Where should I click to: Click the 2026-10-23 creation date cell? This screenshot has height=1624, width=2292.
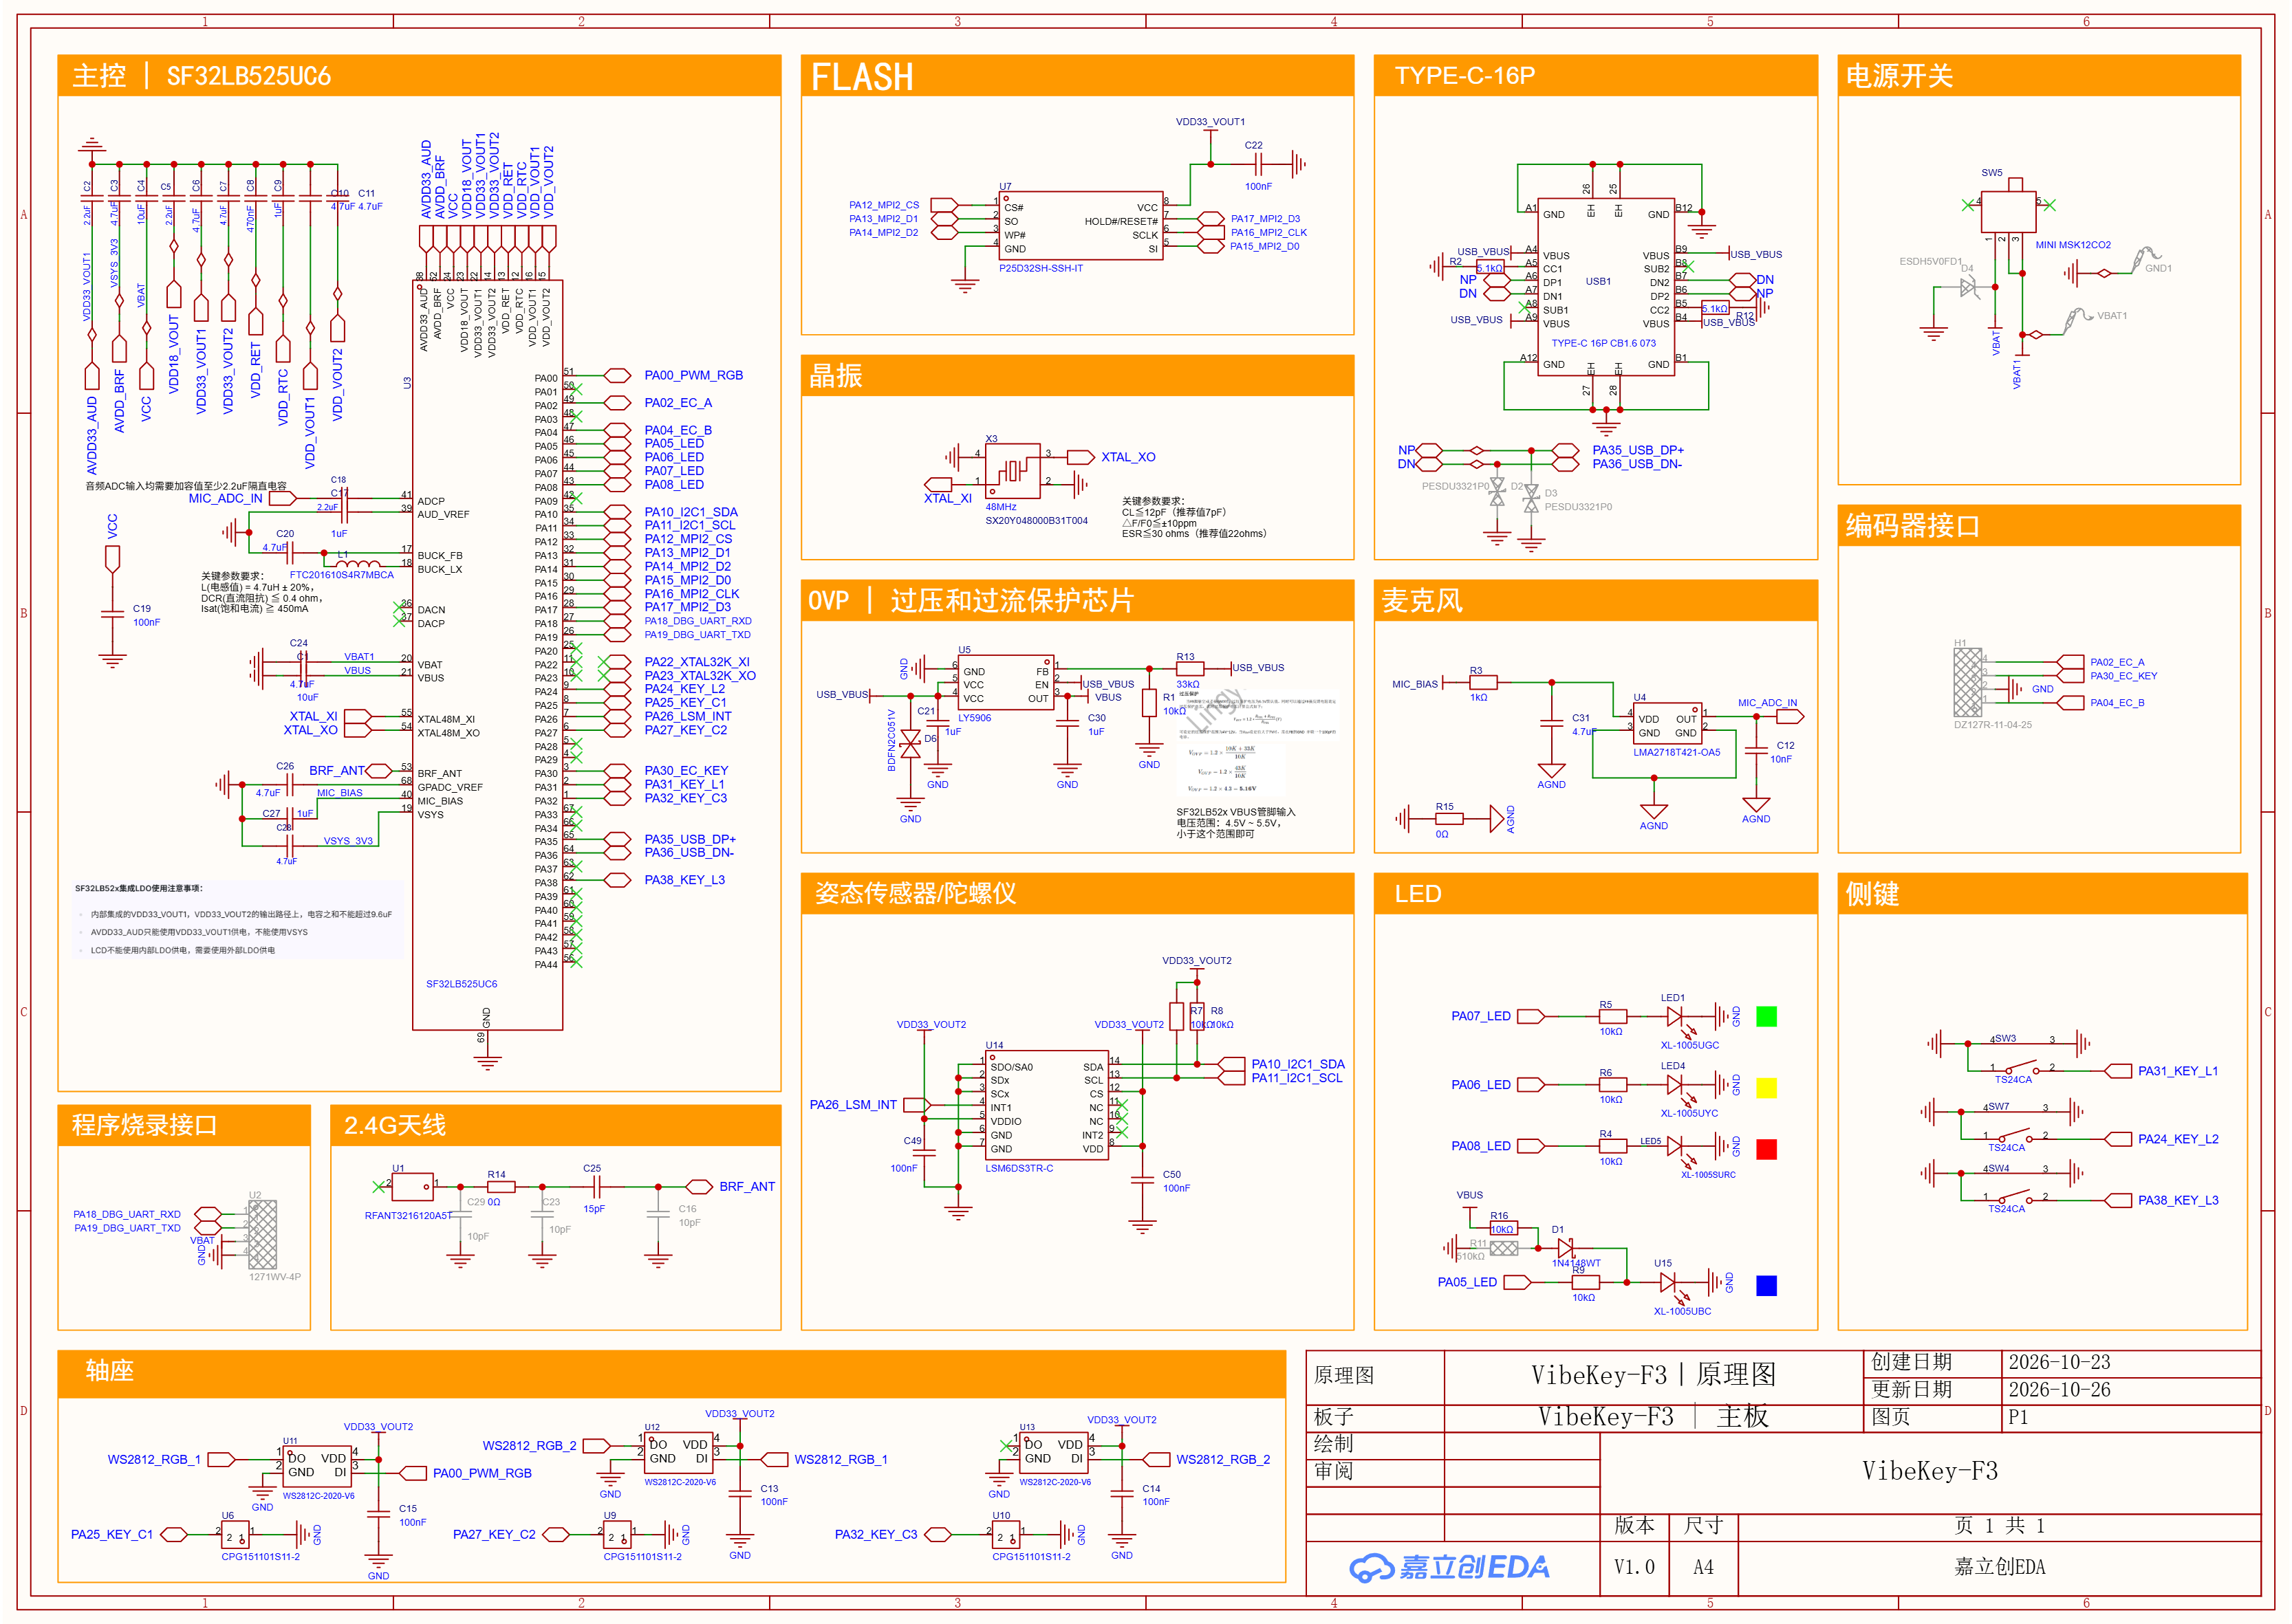point(2130,1362)
